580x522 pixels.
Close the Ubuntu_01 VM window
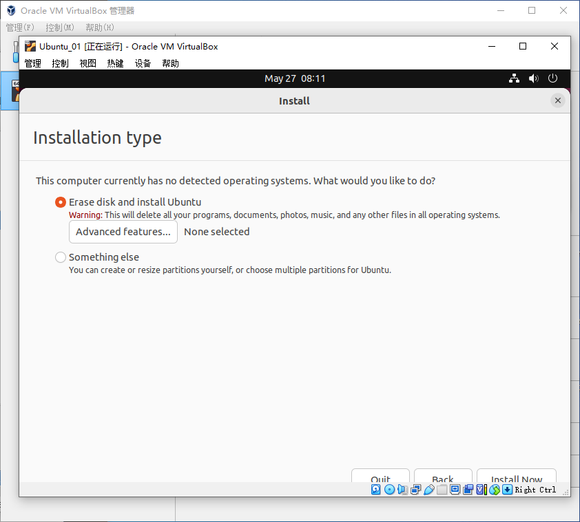[x=554, y=46]
